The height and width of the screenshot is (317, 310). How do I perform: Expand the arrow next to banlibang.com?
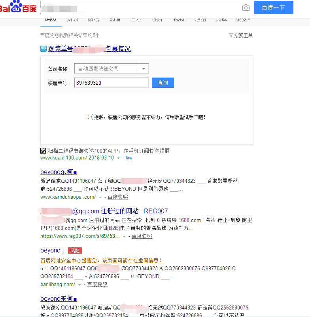pos(79,285)
